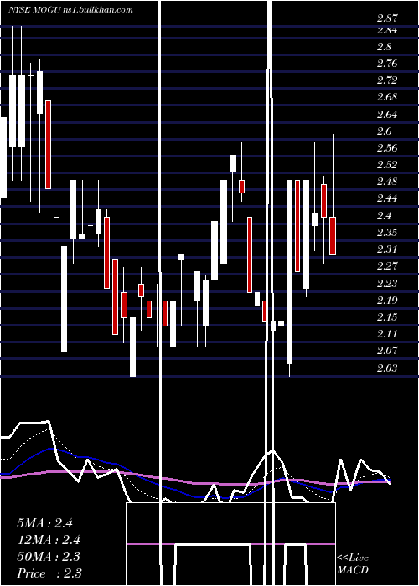Click the 5MA : 2.4 readout
419x586 pixels.
pos(45,523)
